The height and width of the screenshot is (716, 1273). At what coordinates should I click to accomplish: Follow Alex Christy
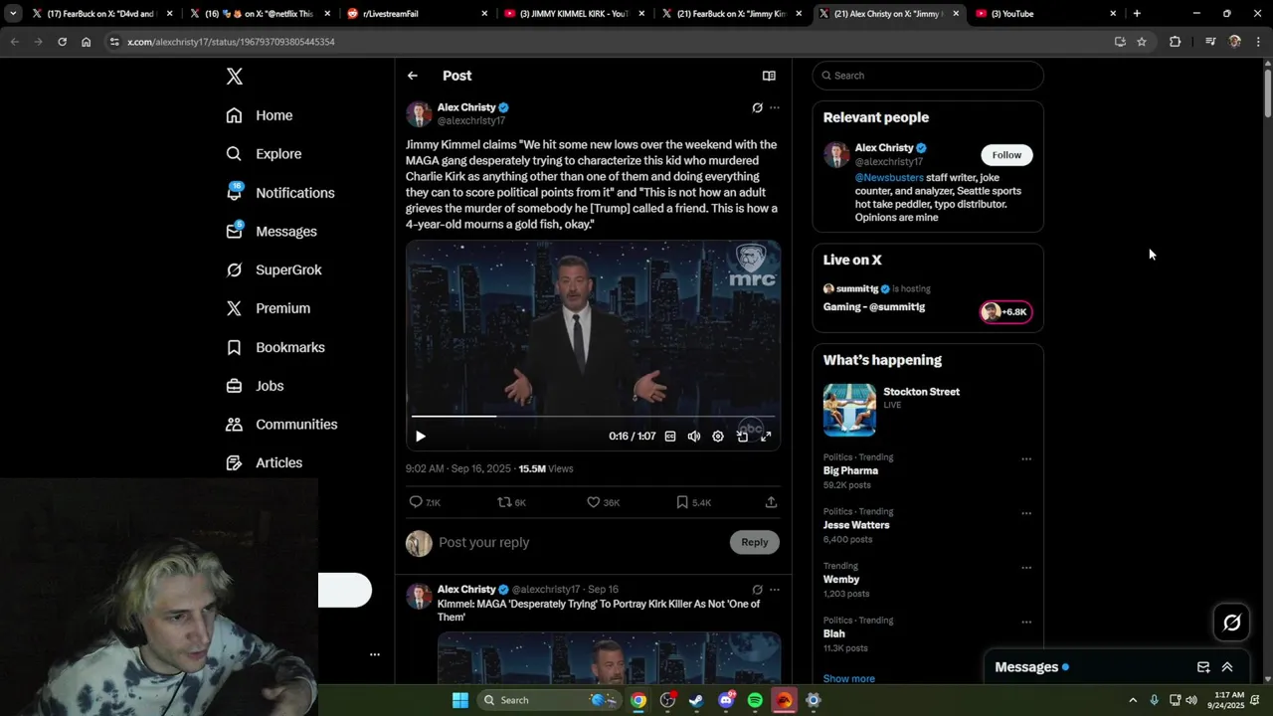tap(1006, 154)
